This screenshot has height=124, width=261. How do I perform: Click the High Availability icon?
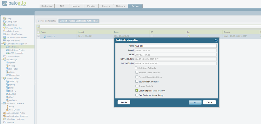4,40
